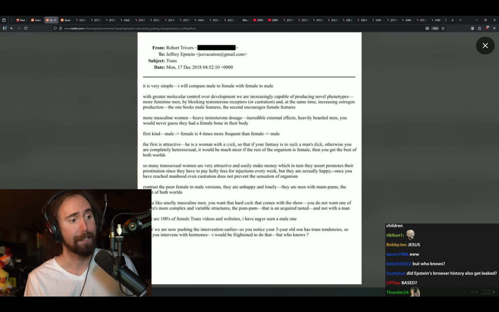The height and width of the screenshot is (312, 499).
Task: Go back to the previous page
Action: point(12,28)
